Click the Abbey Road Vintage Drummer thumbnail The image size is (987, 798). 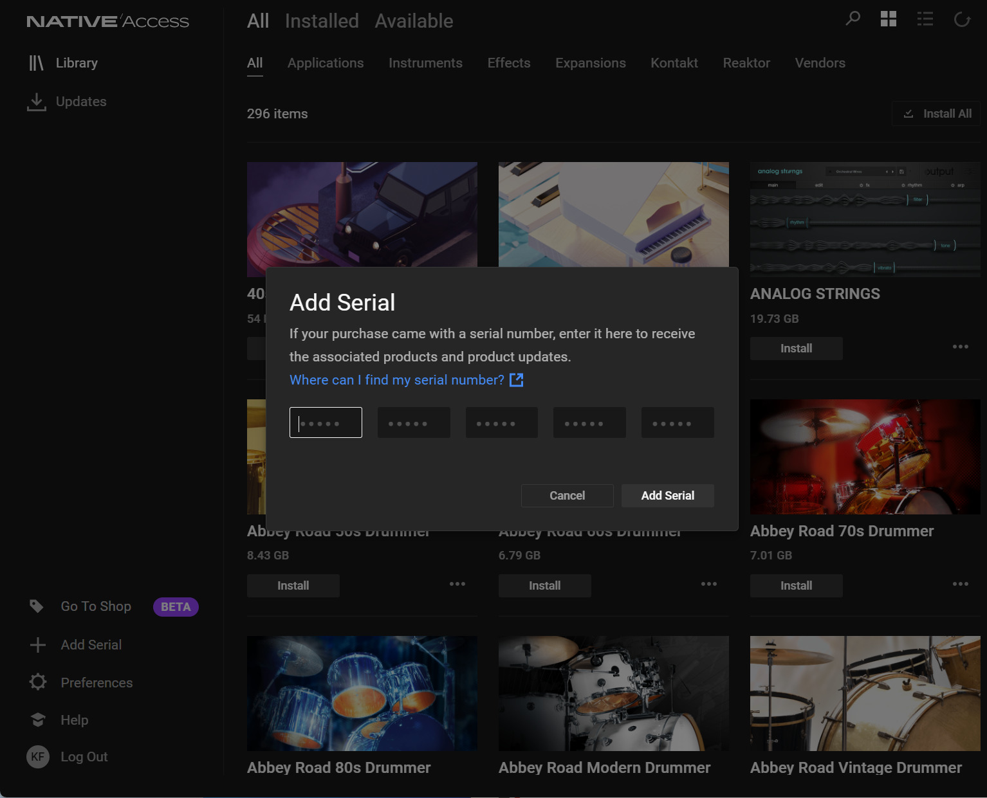(865, 693)
